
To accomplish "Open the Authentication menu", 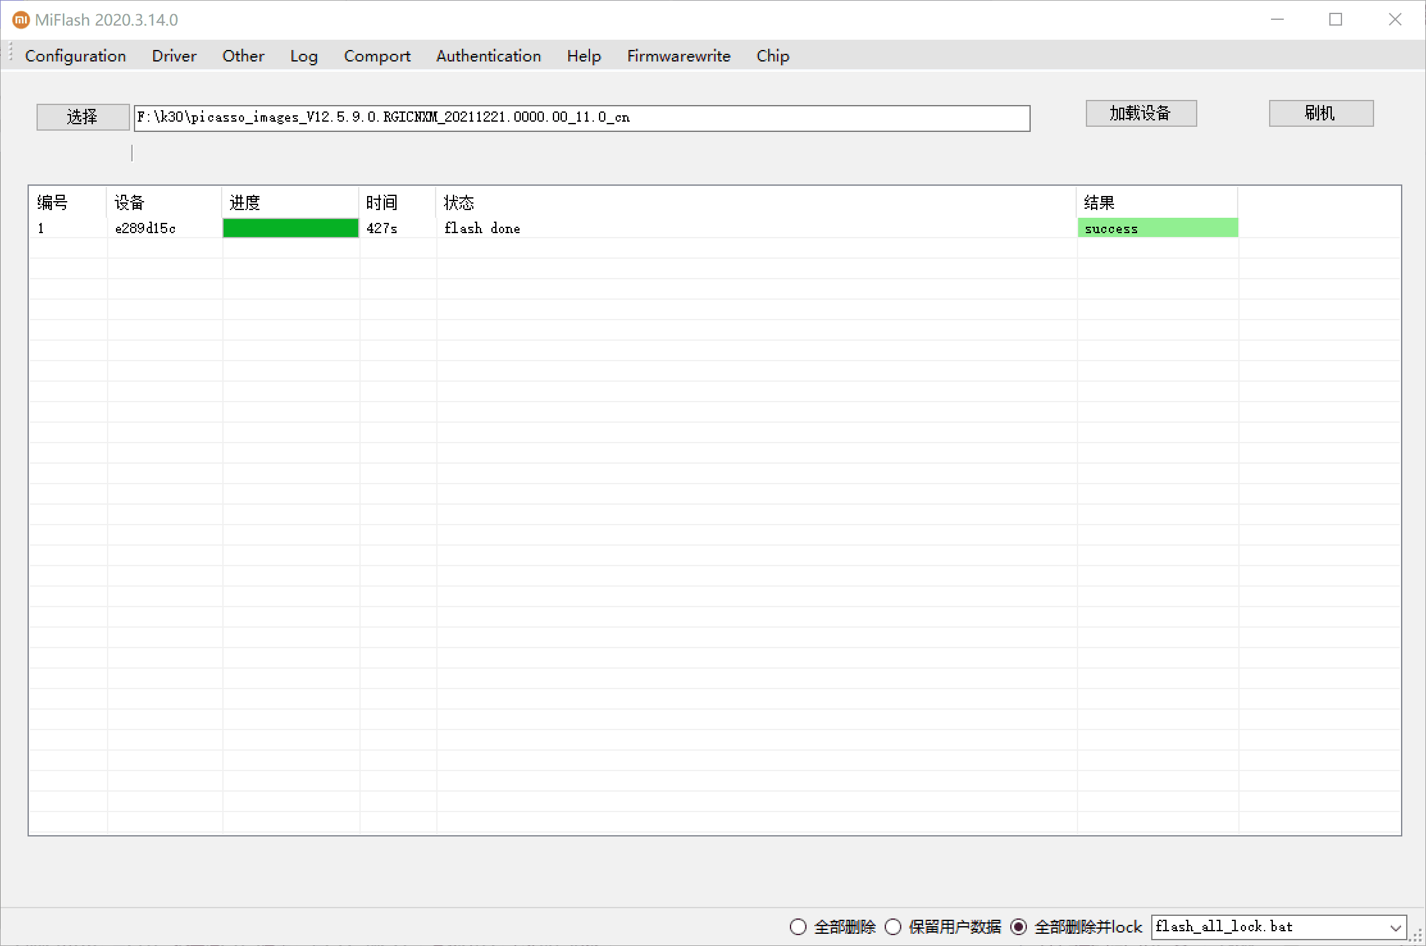I will pyautogui.click(x=488, y=56).
